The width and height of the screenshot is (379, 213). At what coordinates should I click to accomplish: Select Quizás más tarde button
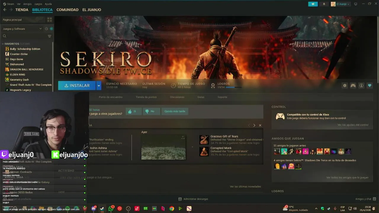(x=175, y=111)
